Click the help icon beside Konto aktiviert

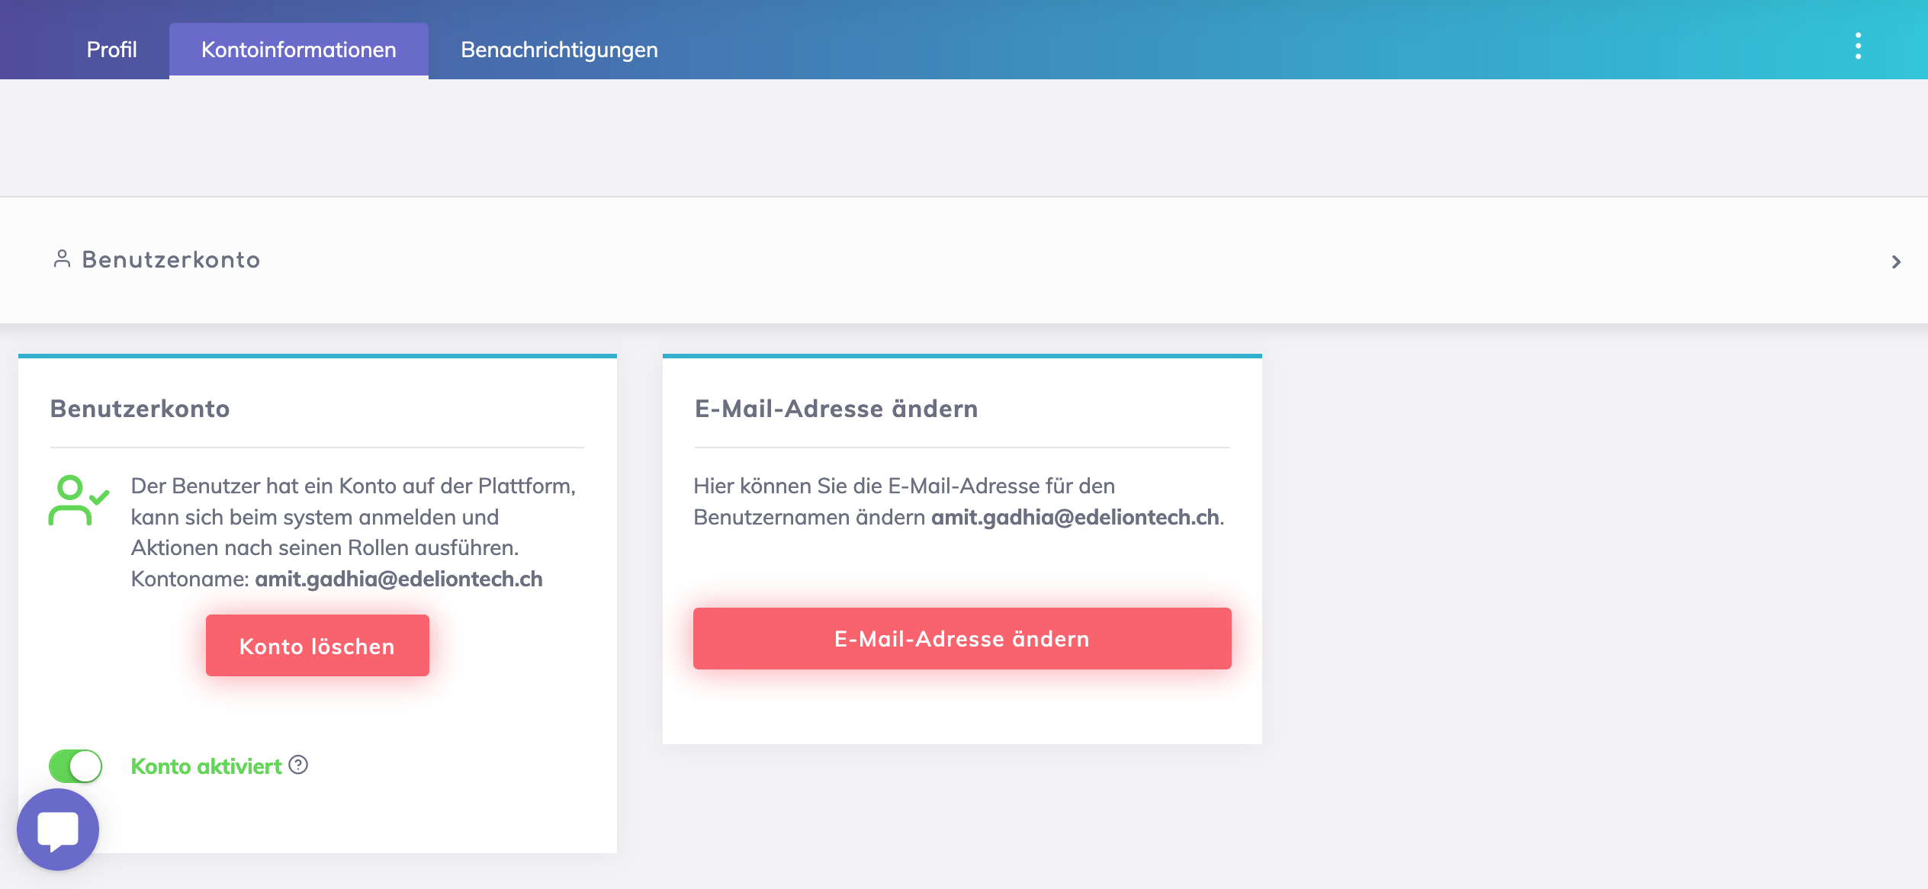(298, 765)
